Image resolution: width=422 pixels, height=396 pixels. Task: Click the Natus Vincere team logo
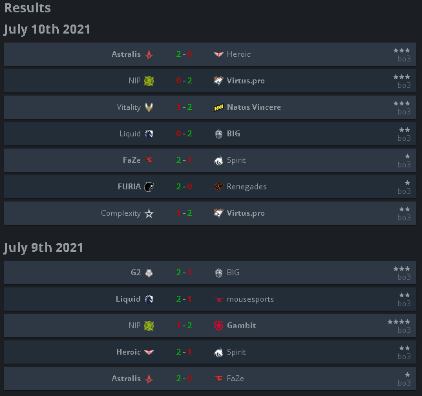pos(218,108)
